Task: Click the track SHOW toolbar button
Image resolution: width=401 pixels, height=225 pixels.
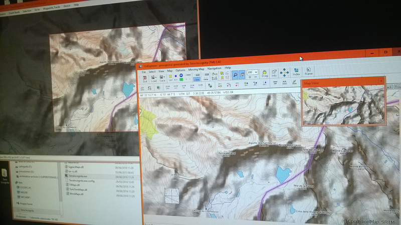Action: click(x=197, y=79)
